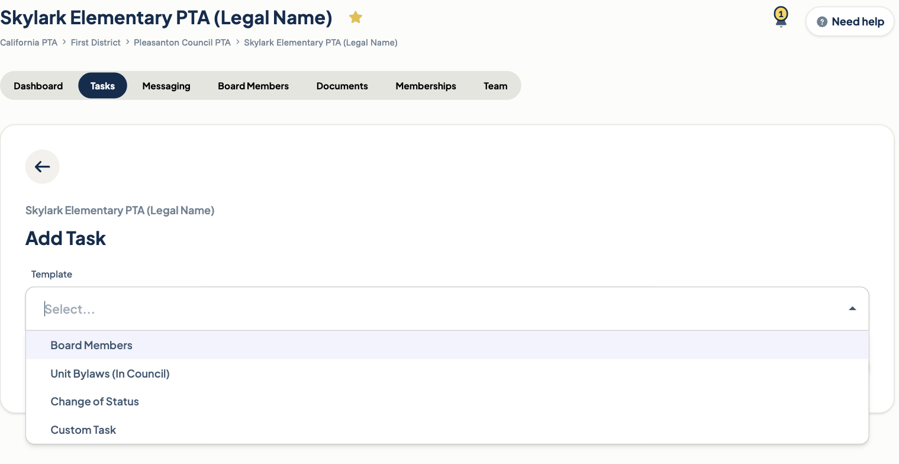The width and height of the screenshot is (899, 464).
Task: Click into the Template select field
Action: tap(447, 309)
